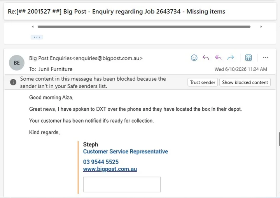Open more actions ellipsis in message header
This screenshot has height=198, width=280.
pos(266,58)
